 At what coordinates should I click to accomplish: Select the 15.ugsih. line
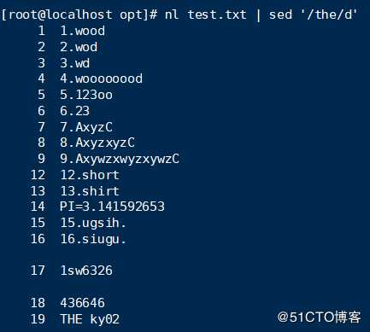click(x=93, y=223)
